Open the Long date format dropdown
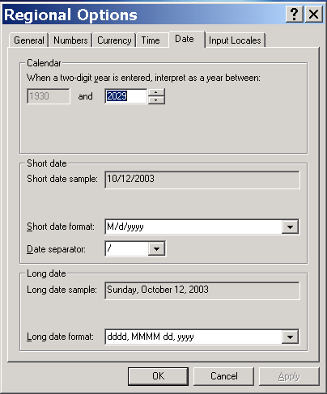 pyautogui.click(x=290, y=337)
